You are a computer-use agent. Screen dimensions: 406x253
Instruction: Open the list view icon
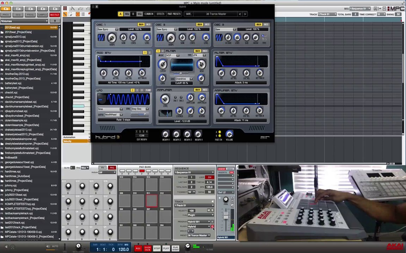83,14
